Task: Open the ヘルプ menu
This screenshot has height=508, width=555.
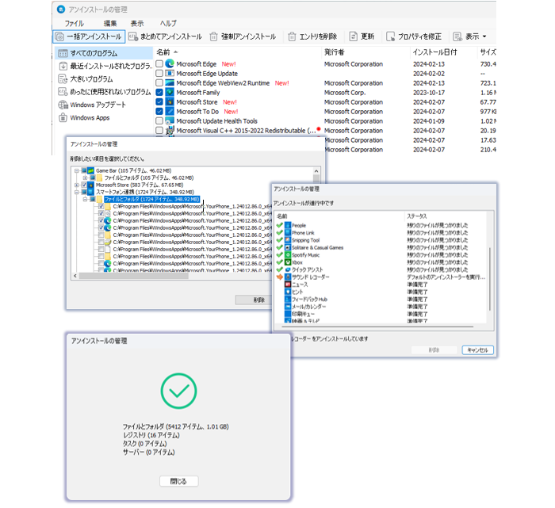Action: coord(168,23)
